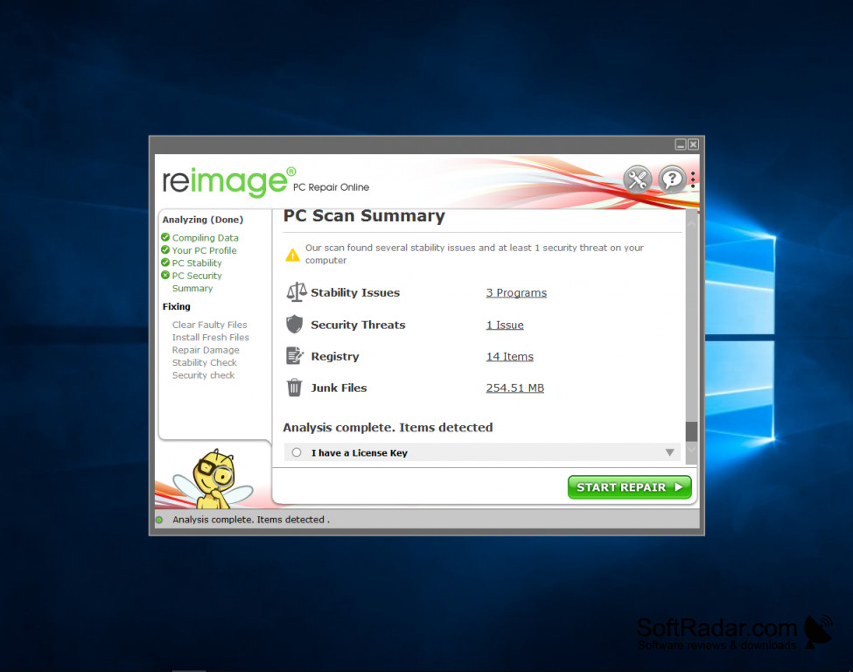
Task: Open the 254.51 MB junk files link
Action: click(515, 388)
